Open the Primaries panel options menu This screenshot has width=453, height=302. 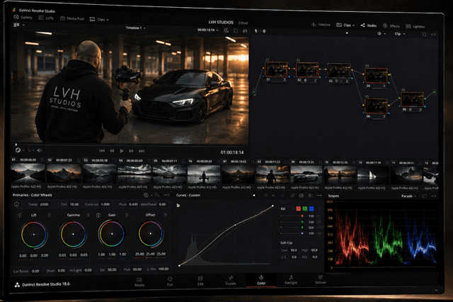[x=167, y=195]
